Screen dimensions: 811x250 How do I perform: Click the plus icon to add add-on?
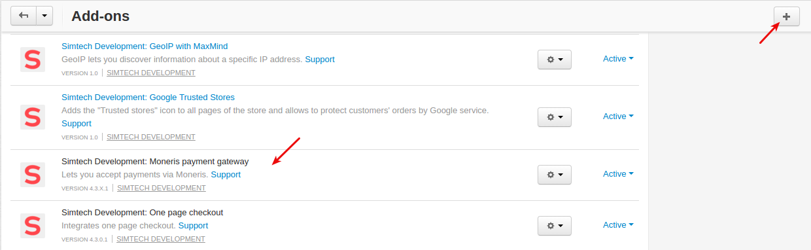[x=786, y=16]
